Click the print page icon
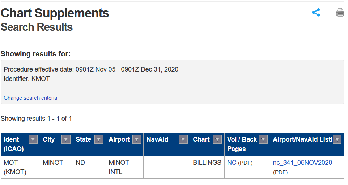Image resolution: width=348 pixels, height=185 pixels. [x=340, y=13]
